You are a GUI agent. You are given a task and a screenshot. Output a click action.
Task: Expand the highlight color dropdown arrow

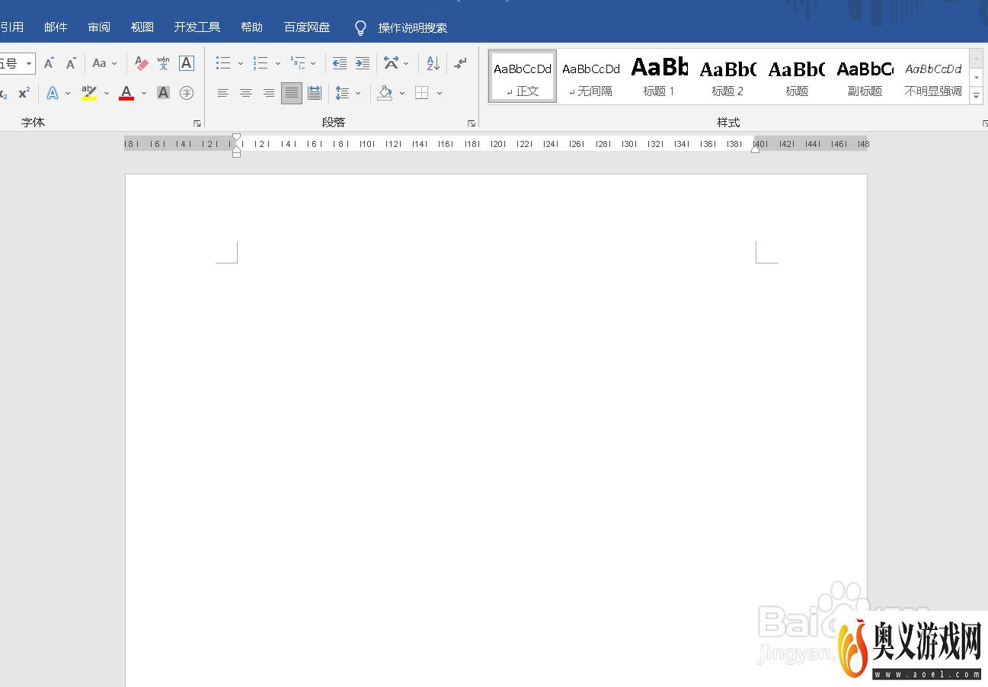pyautogui.click(x=106, y=94)
